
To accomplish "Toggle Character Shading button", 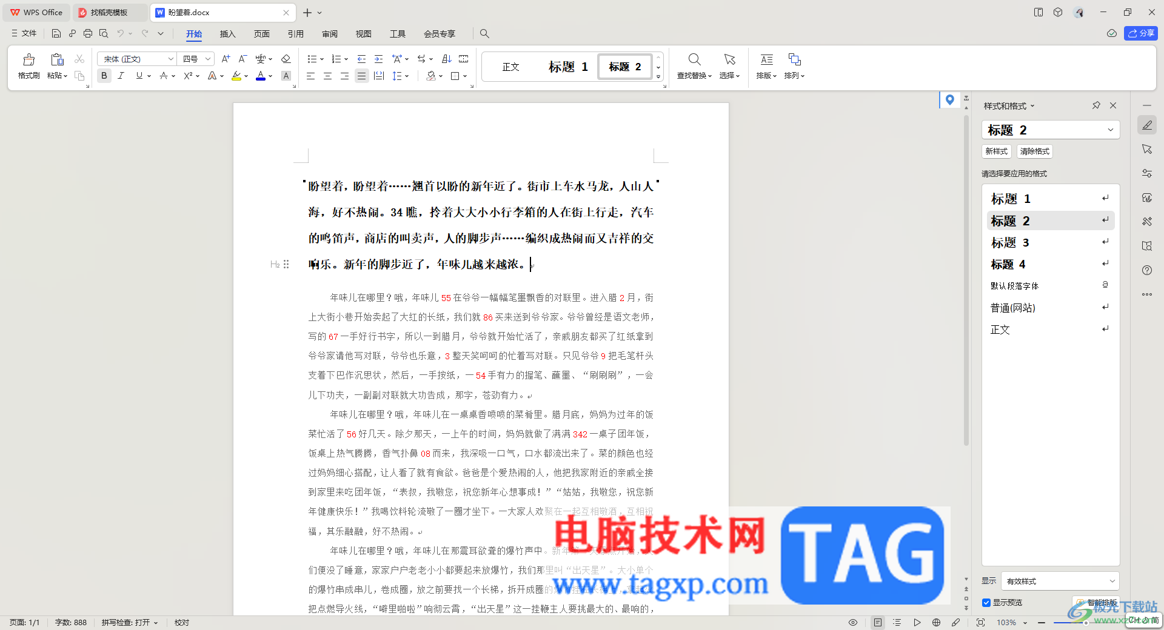I will [286, 76].
